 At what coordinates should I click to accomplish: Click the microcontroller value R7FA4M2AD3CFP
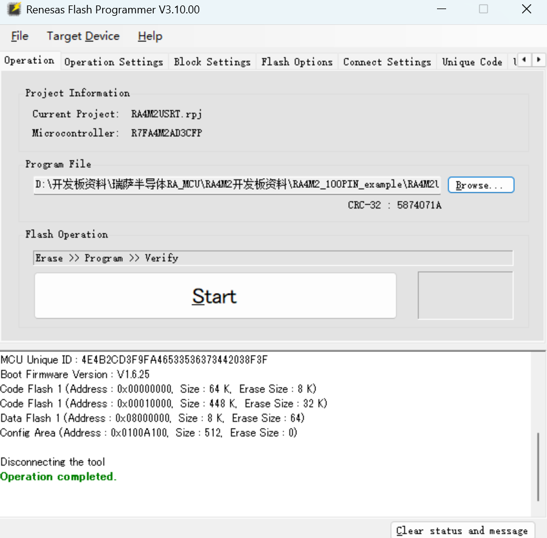(x=167, y=133)
